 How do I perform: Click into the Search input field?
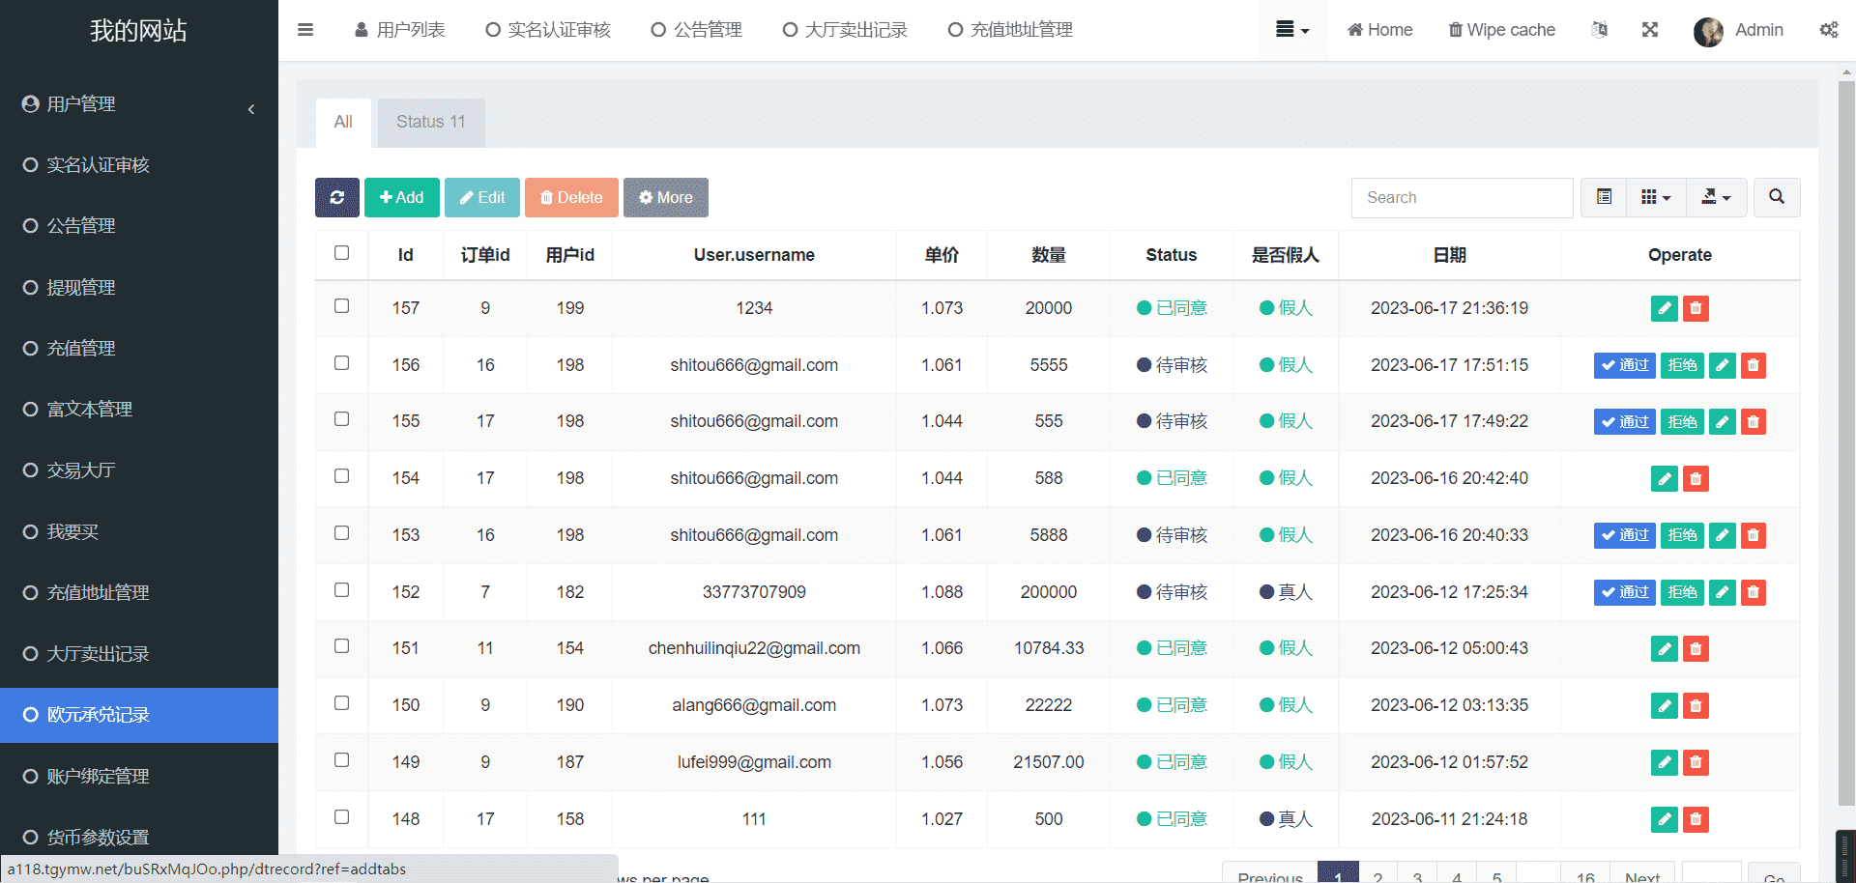pyautogui.click(x=1462, y=197)
